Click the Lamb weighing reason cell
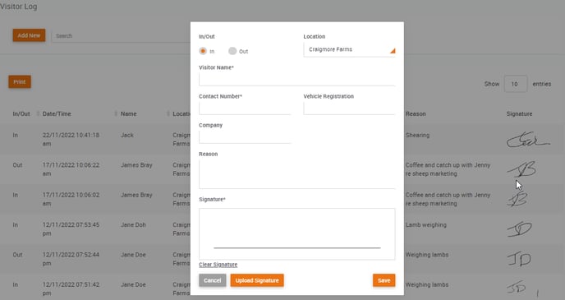 point(425,224)
